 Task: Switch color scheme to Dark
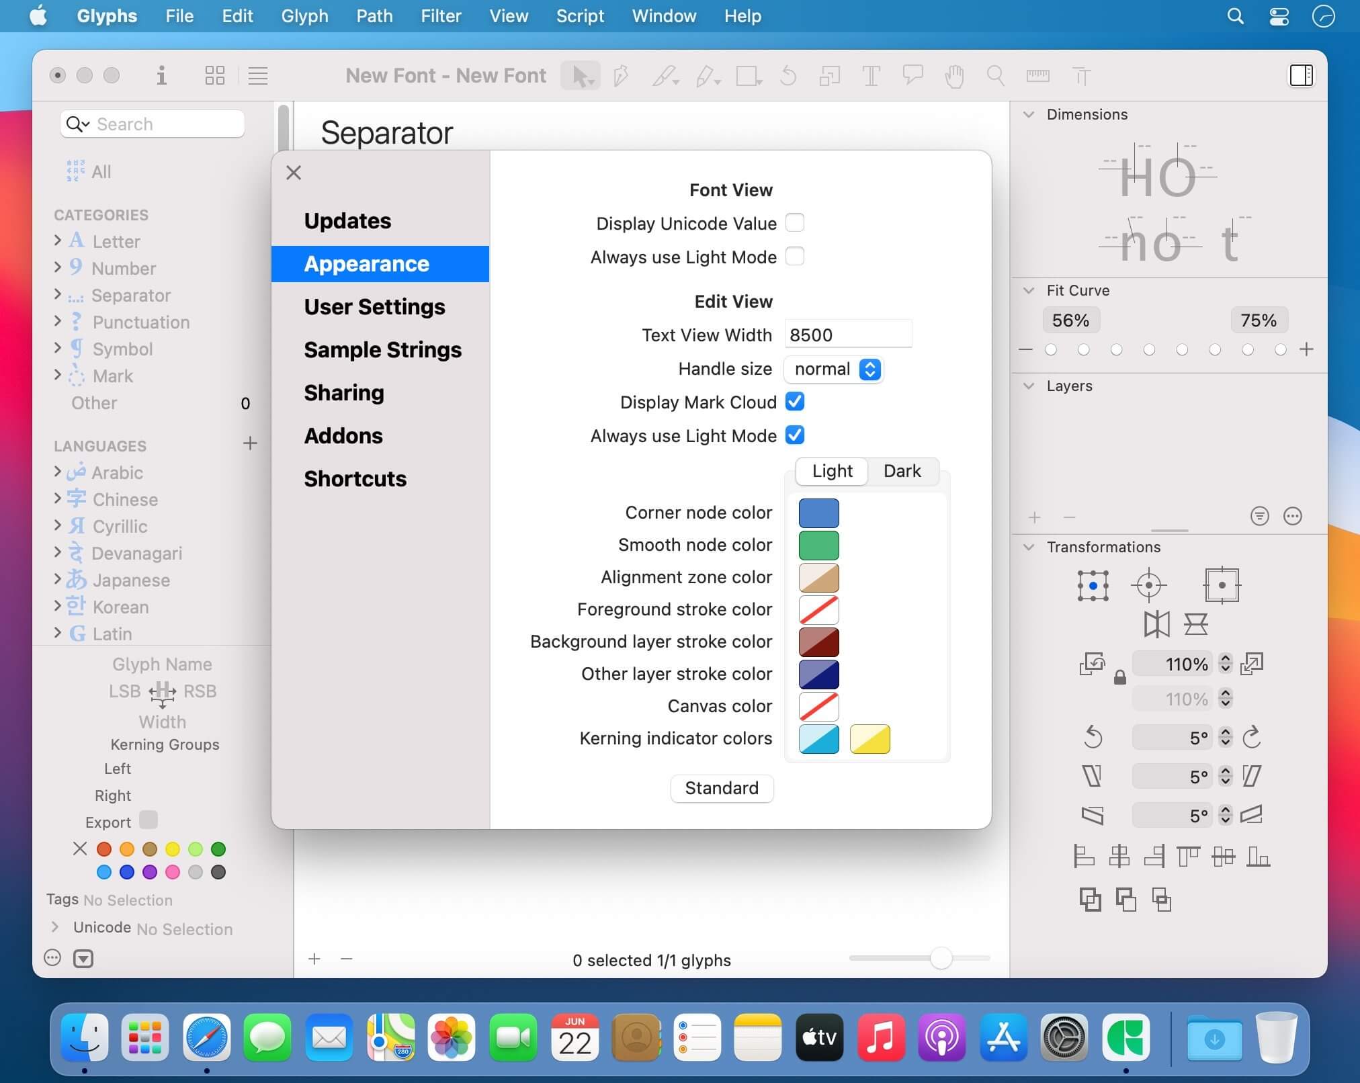(902, 471)
